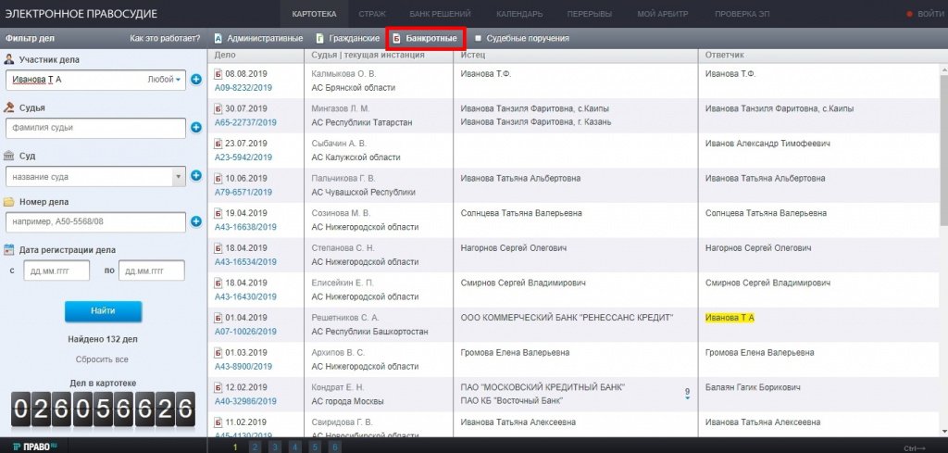Click the start date registration field
The width and height of the screenshot is (948, 453).
point(55,271)
